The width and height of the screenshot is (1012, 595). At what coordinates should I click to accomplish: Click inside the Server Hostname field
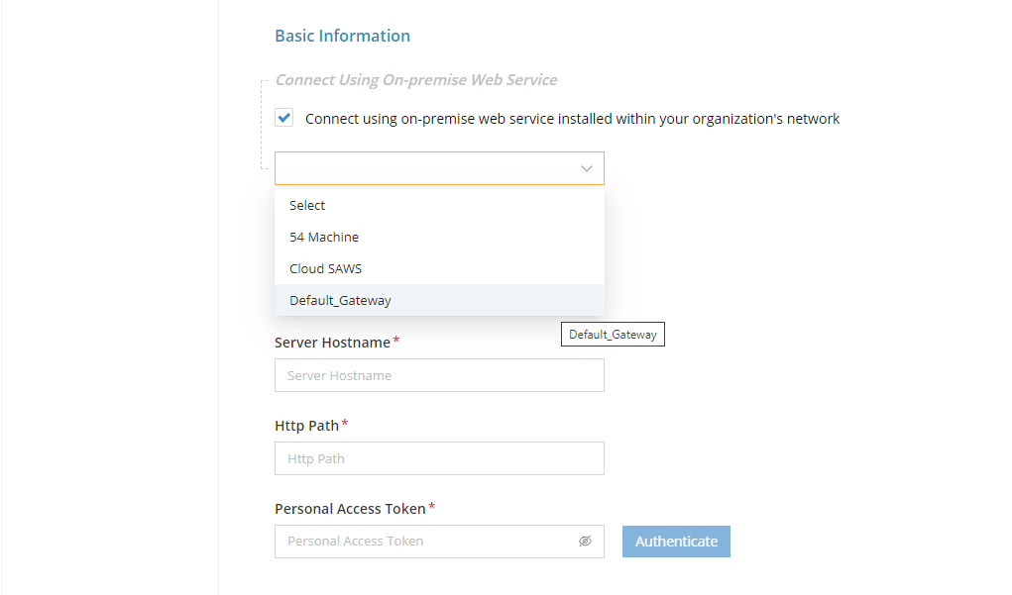(439, 375)
